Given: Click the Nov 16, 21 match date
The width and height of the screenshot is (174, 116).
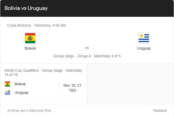Looking at the screenshot, I should click(x=73, y=85).
